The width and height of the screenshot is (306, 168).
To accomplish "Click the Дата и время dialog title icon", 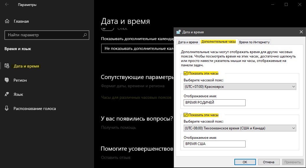I will [x=178, y=32].
